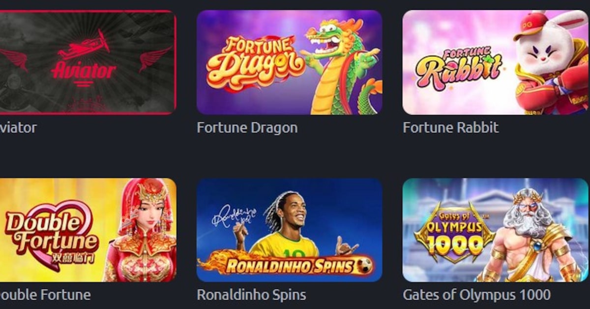Image resolution: width=590 pixels, height=309 pixels.
Task: Click the Ronaldinho Spins text label
Action: click(251, 295)
